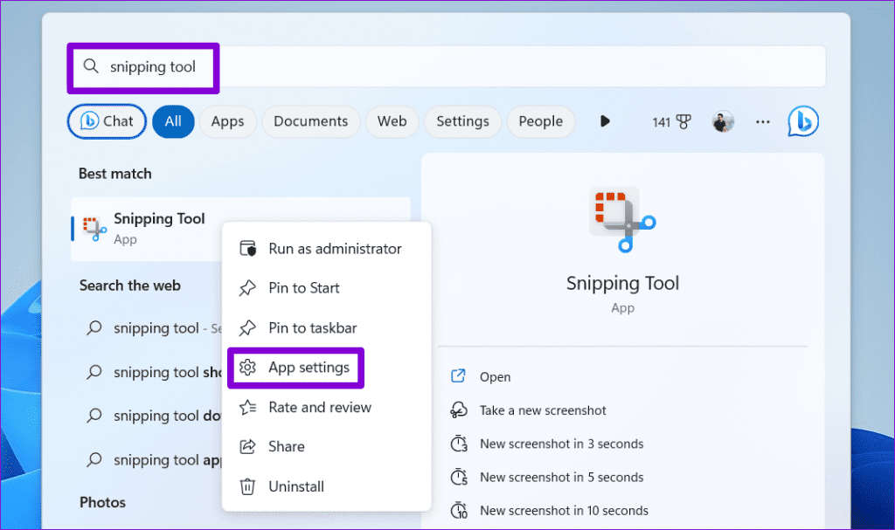Click the large Snipping Tool app icon in preview

click(x=622, y=219)
